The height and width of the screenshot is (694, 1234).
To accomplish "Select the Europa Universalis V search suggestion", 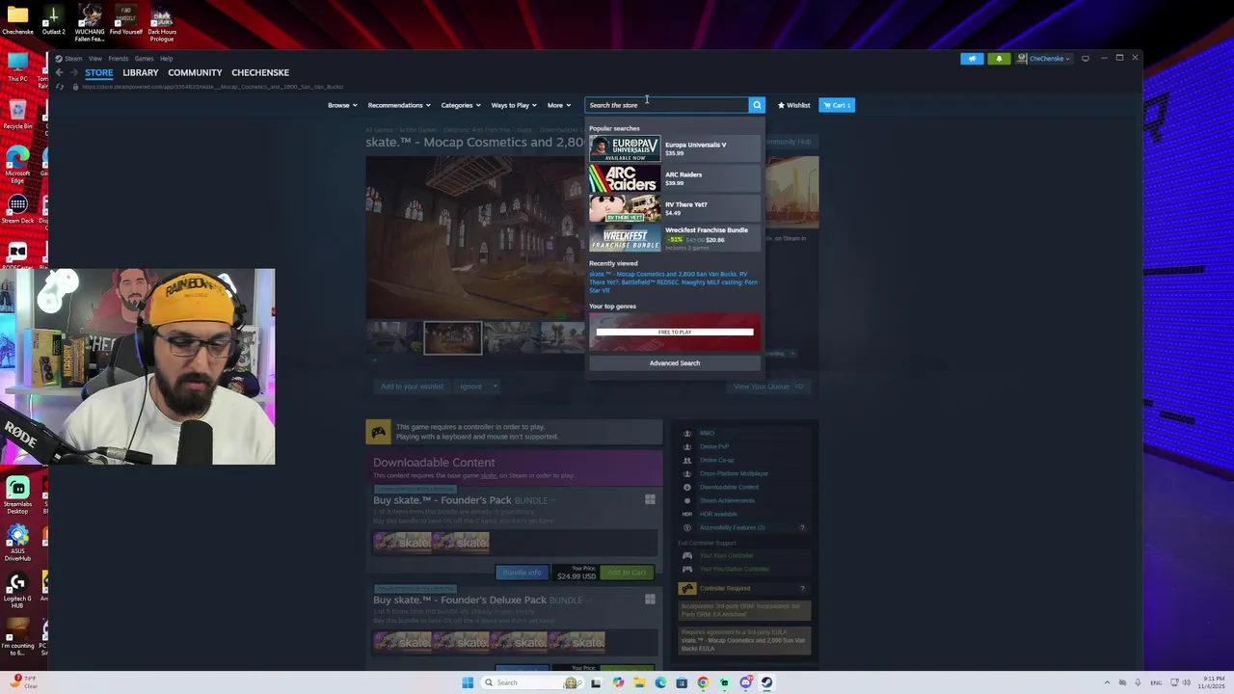I will pos(674,148).
